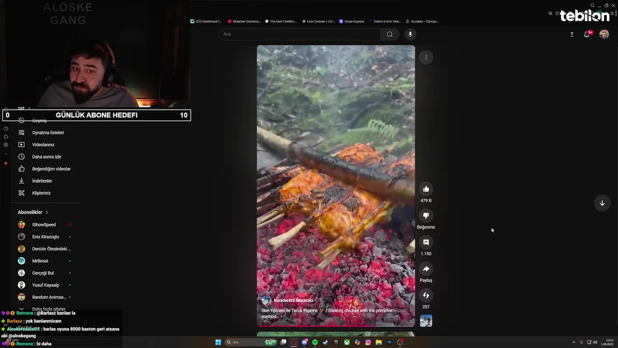The width and height of the screenshot is (618, 348).
Task: Open Beğendiğim videolar playlist
Action: pos(51,169)
